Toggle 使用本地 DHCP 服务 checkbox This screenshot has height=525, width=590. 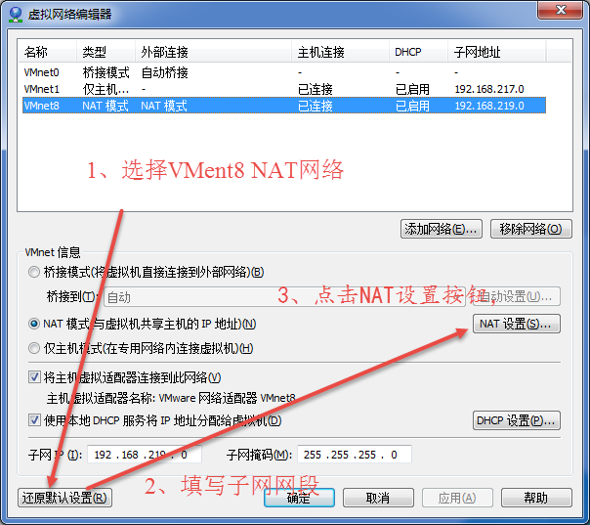(x=35, y=420)
